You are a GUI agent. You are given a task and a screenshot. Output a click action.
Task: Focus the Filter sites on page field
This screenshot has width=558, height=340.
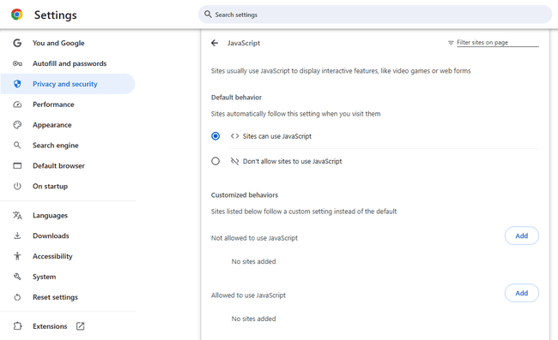pos(498,43)
